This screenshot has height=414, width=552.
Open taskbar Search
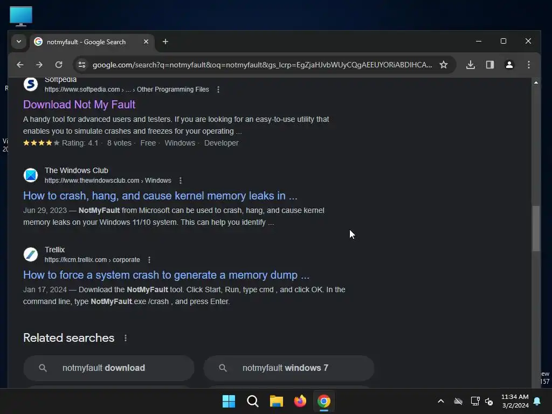click(x=253, y=401)
